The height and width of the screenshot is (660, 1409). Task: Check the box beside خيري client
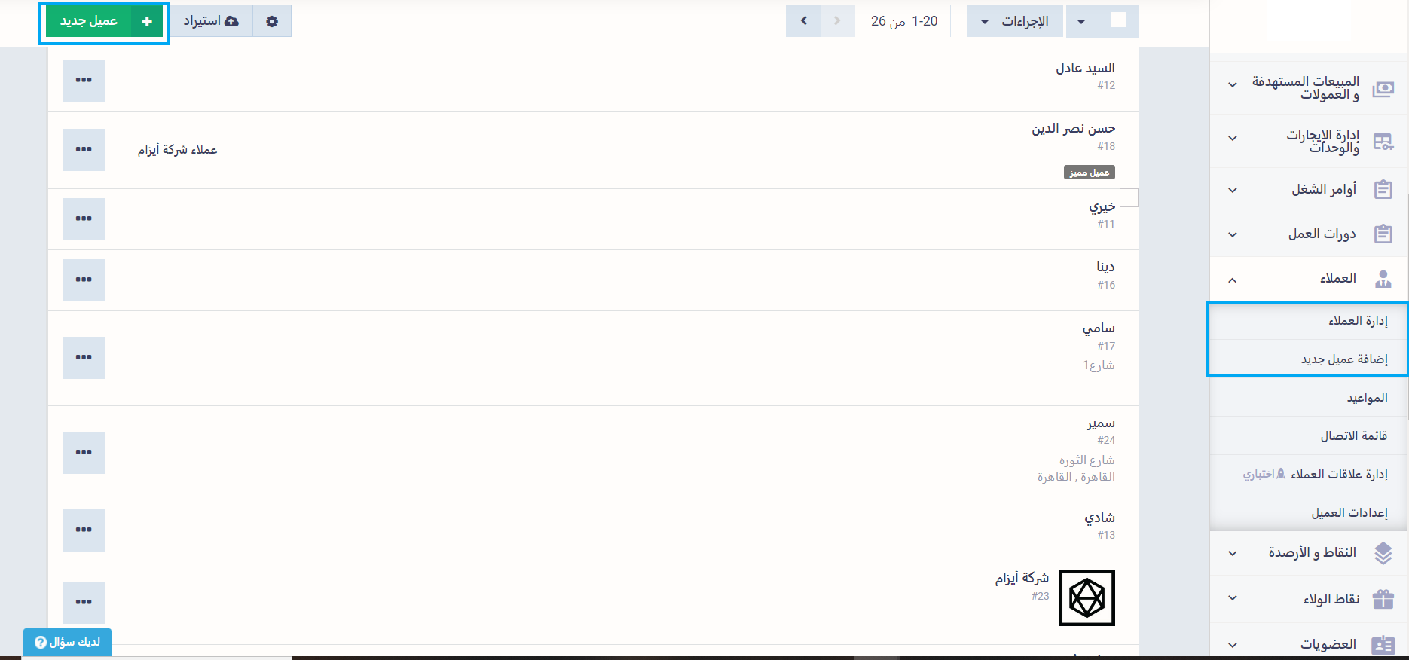pyautogui.click(x=1128, y=198)
